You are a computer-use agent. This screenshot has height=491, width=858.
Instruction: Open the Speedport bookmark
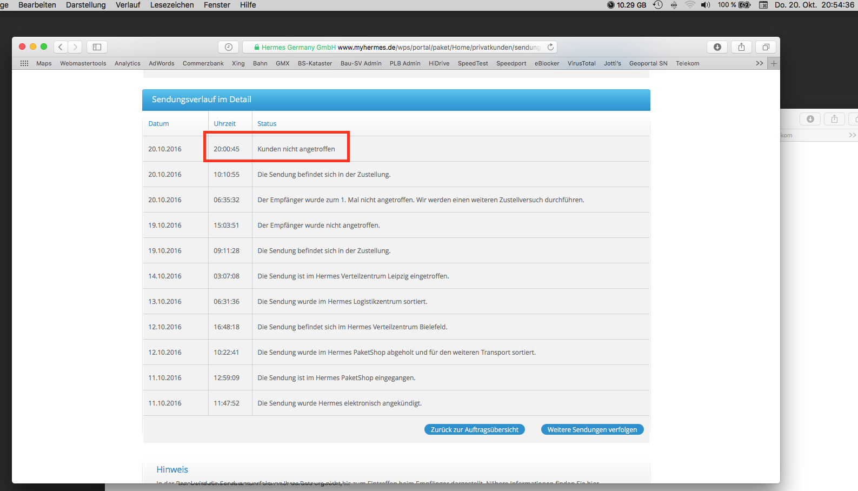click(x=511, y=63)
